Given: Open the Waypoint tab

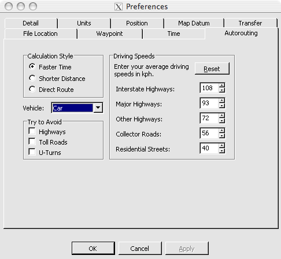Looking at the screenshot, I should pos(109,34).
